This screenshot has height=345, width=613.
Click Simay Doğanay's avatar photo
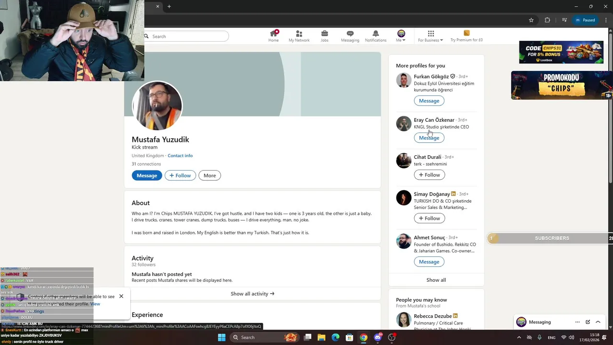(x=404, y=197)
